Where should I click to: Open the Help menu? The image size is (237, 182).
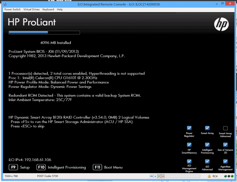click(60, 9)
